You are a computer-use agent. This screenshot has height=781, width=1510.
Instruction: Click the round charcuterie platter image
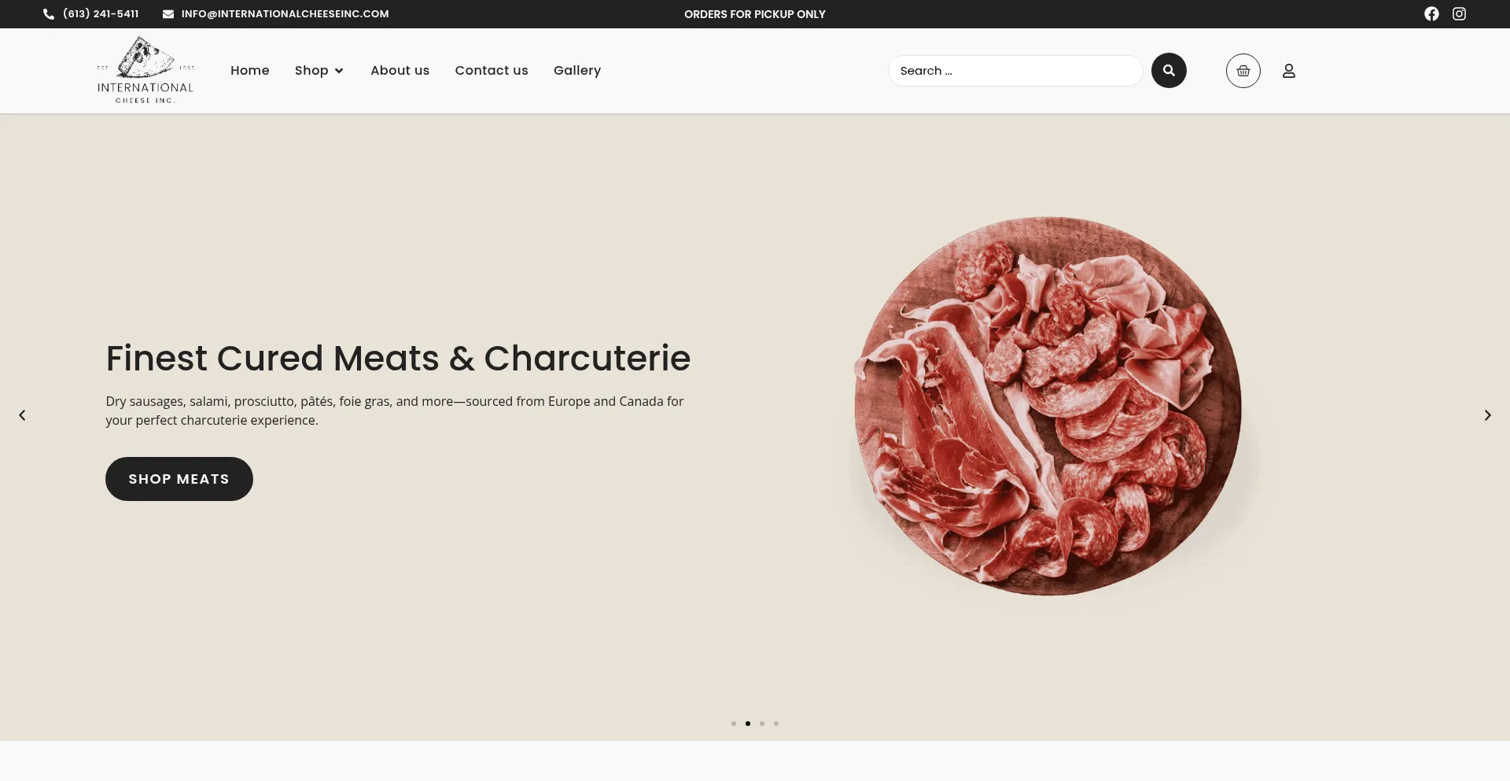click(1048, 406)
